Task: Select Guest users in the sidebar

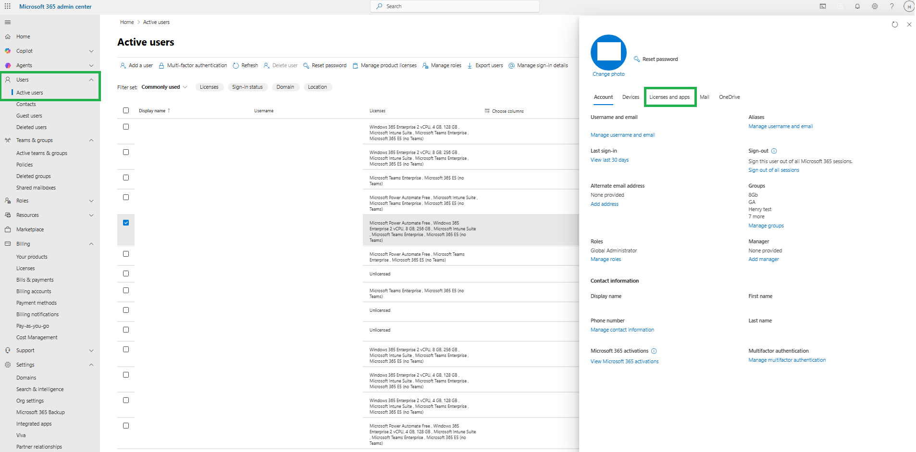Action: tap(29, 116)
